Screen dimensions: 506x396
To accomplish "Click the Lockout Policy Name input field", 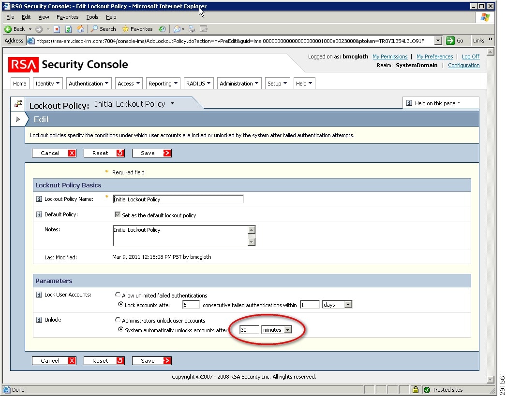I will (178, 199).
